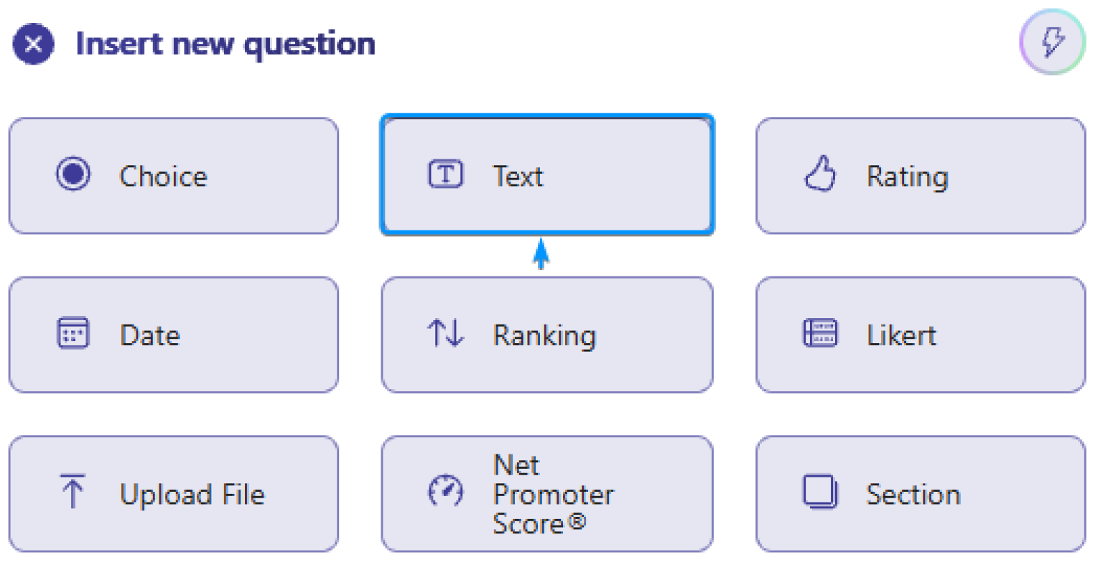1103x565 pixels.
Task: Click the Likert grid icon
Action: 820,333
